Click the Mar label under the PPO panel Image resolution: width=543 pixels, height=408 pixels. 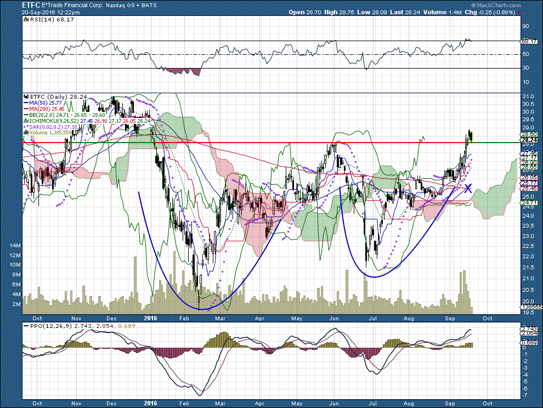tap(220, 403)
